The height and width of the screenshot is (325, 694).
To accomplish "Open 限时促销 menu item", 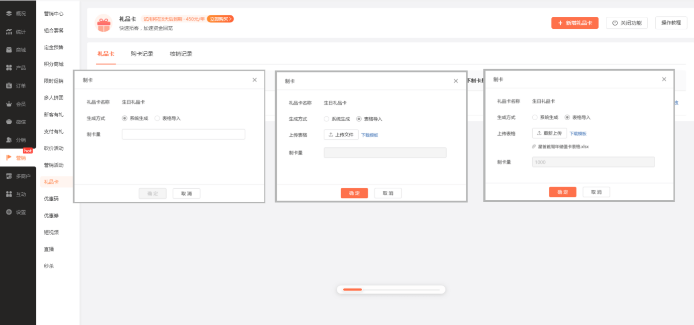I will 54,81.
